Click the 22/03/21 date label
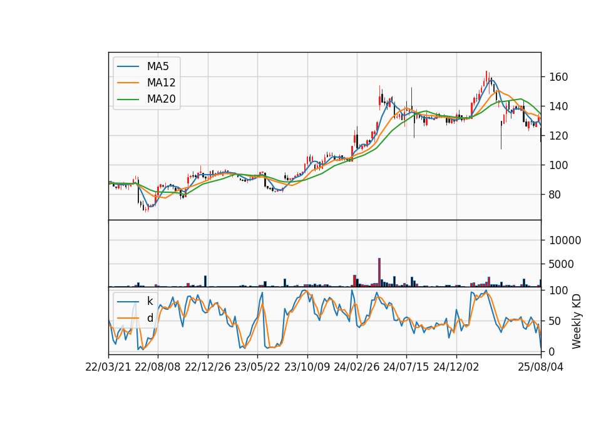This screenshot has width=601, height=432. click(x=108, y=367)
